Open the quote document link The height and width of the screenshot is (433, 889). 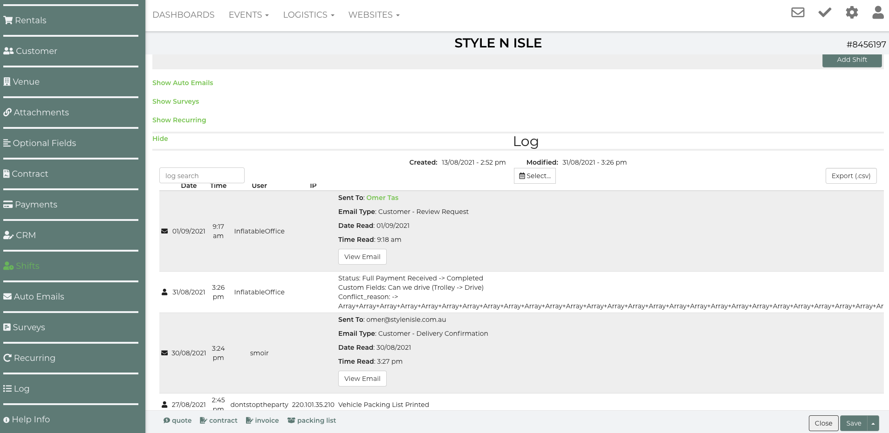click(178, 420)
